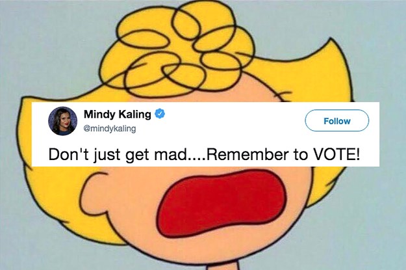The width and height of the screenshot is (406, 270).
Task: Click the Follow button
Action: 337,121
